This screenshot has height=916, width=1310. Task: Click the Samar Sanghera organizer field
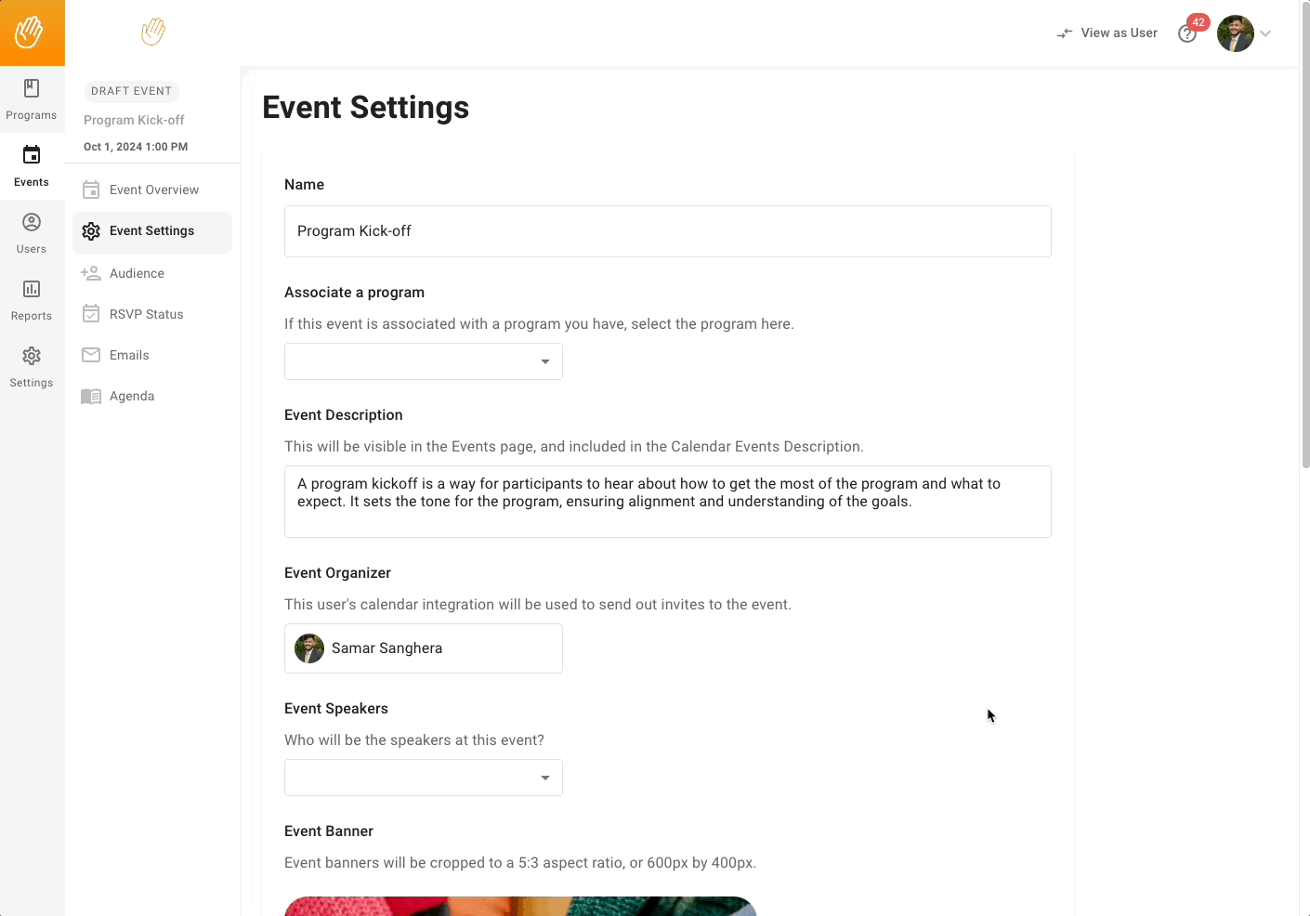(x=424, y=648)
